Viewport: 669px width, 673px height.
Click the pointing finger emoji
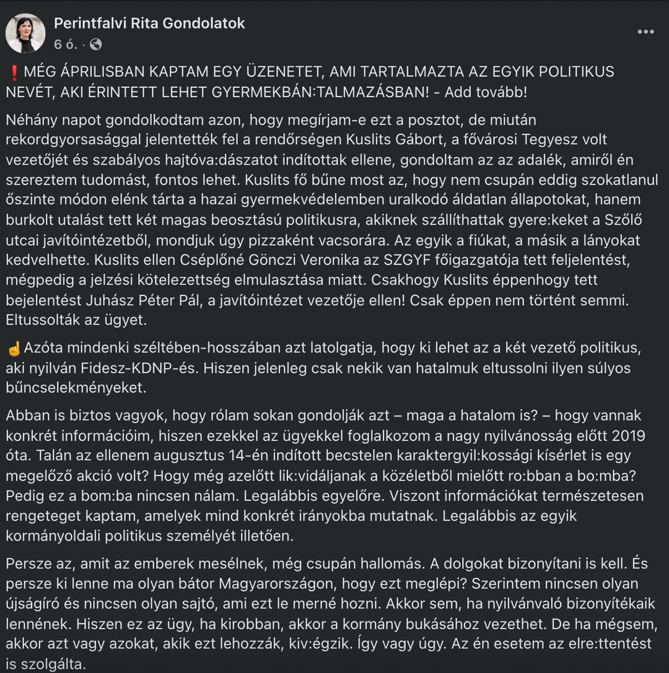tap(14, 349)
